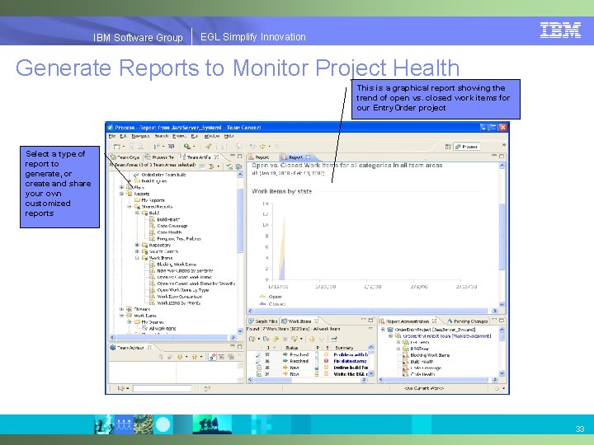Select Frequent Test Failures report
This screenshot has width=594, height=445.
coord(179,239)
